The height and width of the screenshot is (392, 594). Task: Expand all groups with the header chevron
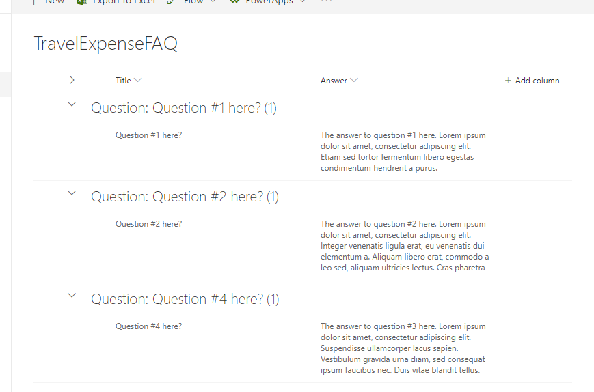coord(72,80)
